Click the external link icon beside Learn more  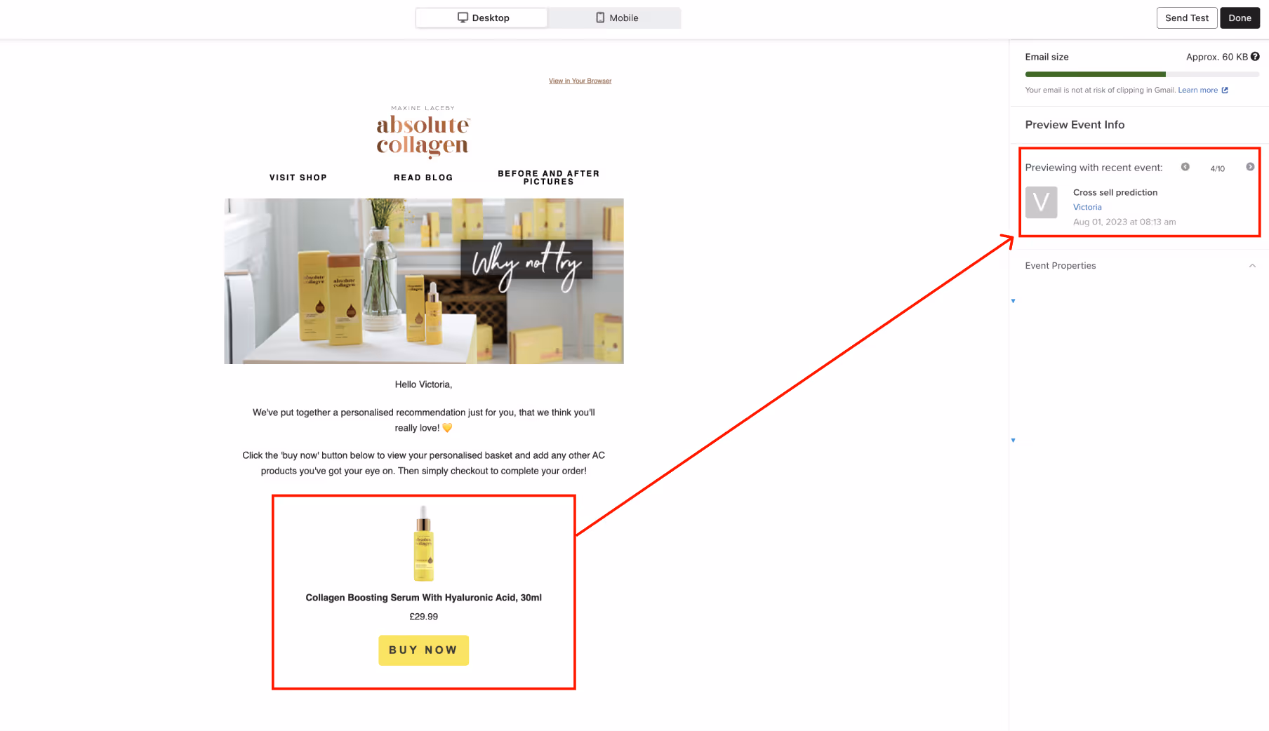pos(1225,90)
